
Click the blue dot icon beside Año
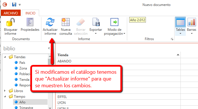click(x=16, y=102)
